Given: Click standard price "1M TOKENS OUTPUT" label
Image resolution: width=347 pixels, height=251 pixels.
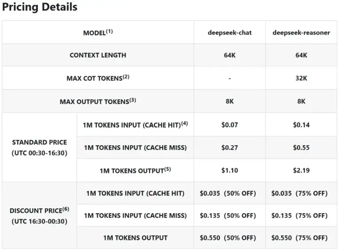Looking at the screenshot, I should coord(135,170).
